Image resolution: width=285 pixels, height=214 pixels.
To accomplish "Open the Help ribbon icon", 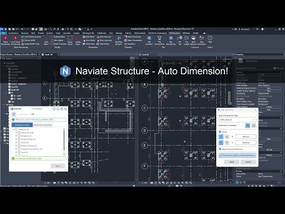I will pos(210,39).
